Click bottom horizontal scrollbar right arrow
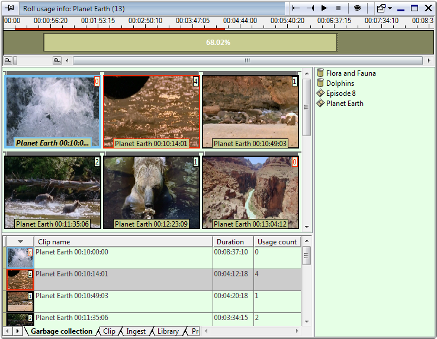 click(x=297, y=331)
